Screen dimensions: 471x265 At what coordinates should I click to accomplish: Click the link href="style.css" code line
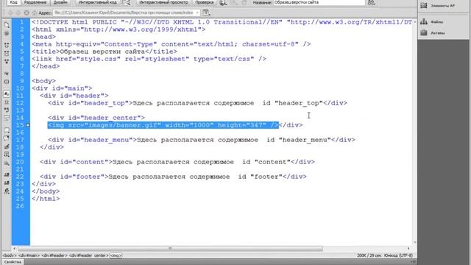coord(149,59)
